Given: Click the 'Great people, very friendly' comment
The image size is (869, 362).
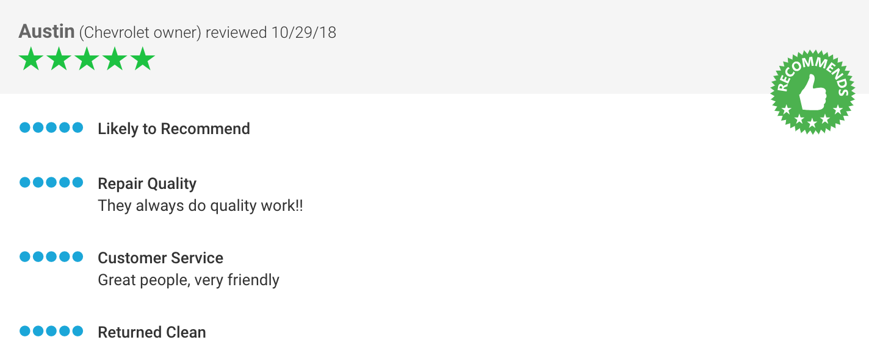Looking at the screenshot, I should click(189, 280).
